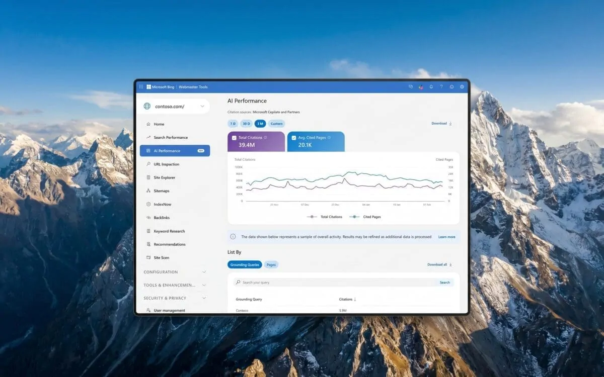Click the IndexNow gear icon
This screenshot has height=377, width=604.
[148, 204]
